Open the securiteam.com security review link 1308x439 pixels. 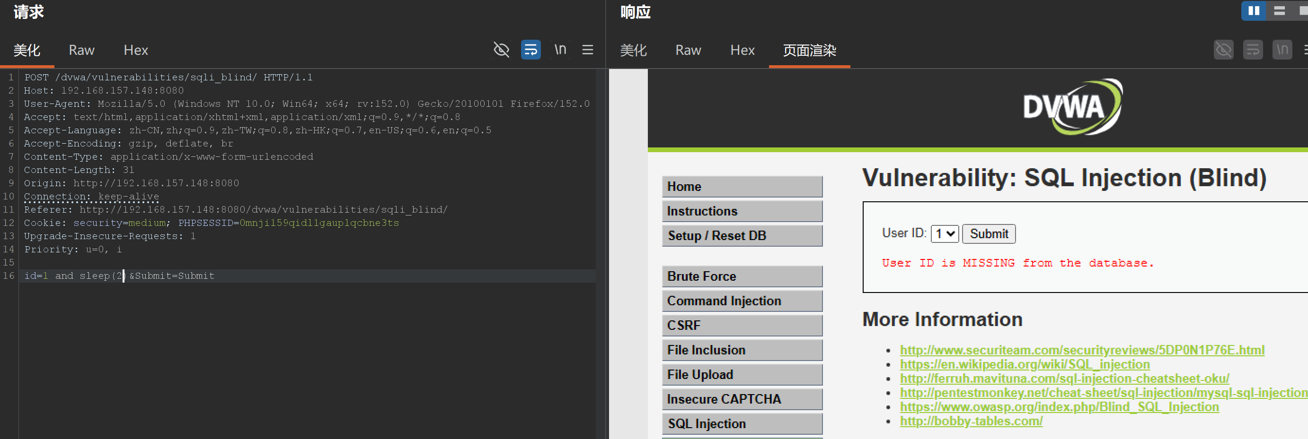point(1082,350)
